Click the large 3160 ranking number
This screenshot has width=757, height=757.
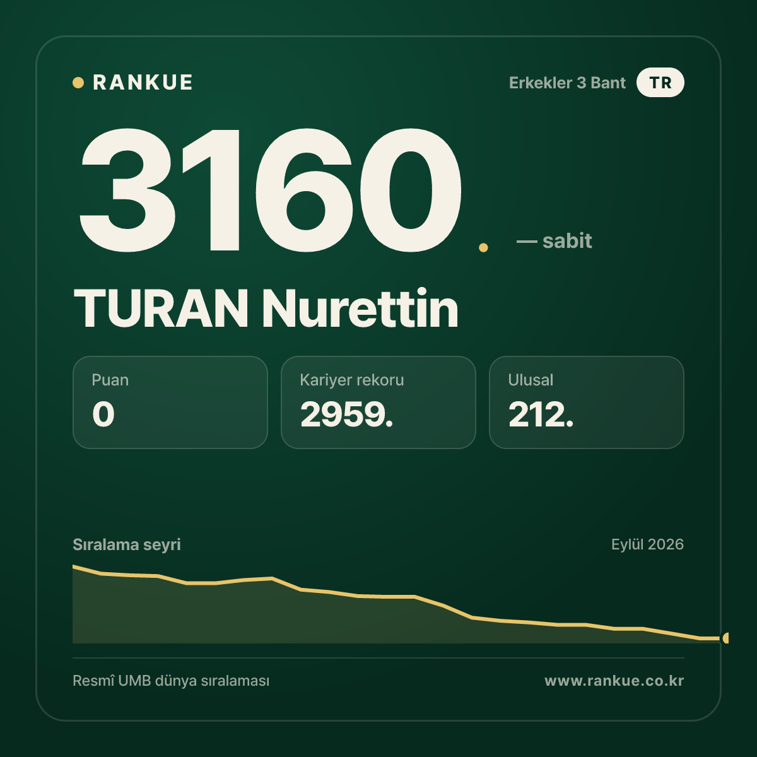click(x=271, y=191)
